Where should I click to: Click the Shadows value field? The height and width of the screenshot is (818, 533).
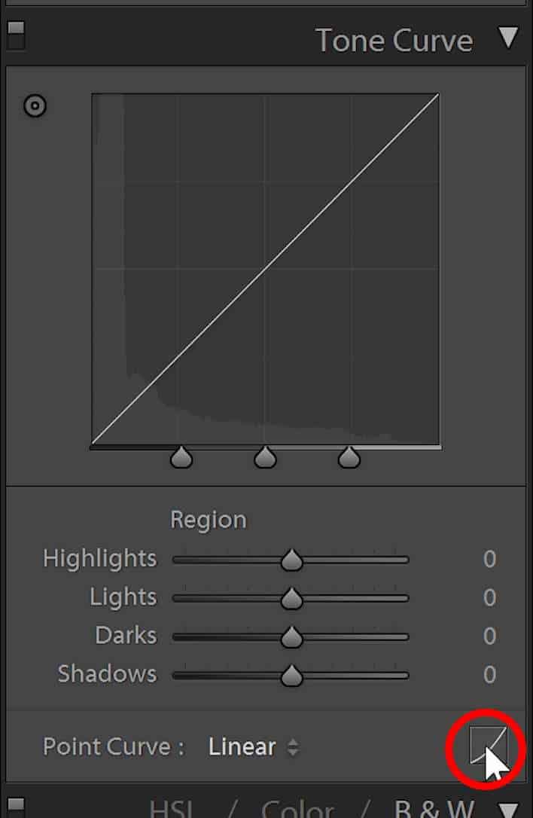[x=489, y=675]
